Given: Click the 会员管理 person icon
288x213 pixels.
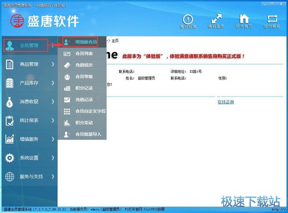Looking at the screenshot, I should pyautogui.click(x=10, y=46).
